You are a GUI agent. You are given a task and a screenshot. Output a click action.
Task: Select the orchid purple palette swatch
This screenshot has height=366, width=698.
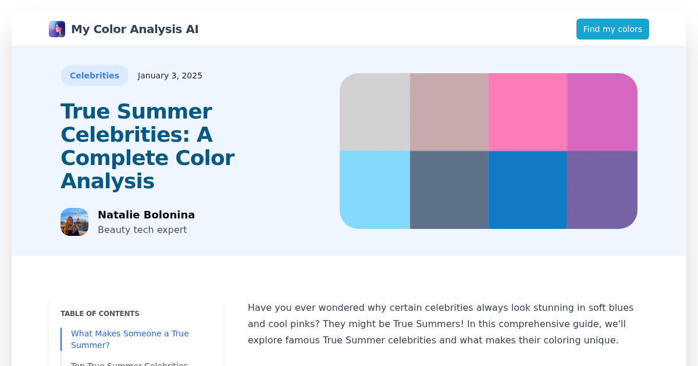[601, 112]
